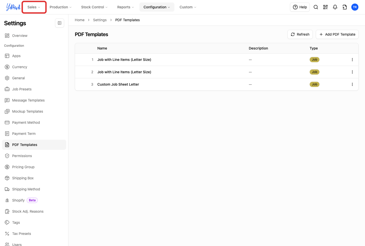Click Add PDF Template button
Viewport: 365px width, 246px height.
click(x=337, y=34)
